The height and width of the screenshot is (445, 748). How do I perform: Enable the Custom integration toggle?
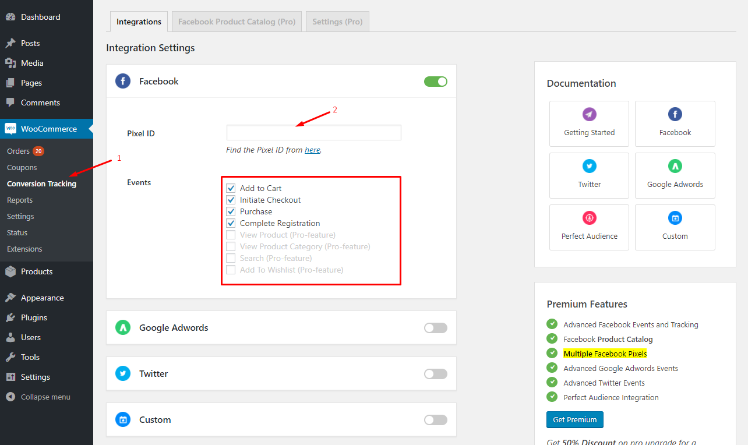[436, 420]
